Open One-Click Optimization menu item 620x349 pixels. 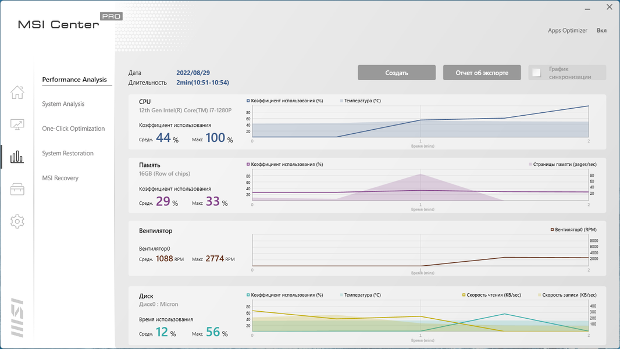[x=73, y=129]
